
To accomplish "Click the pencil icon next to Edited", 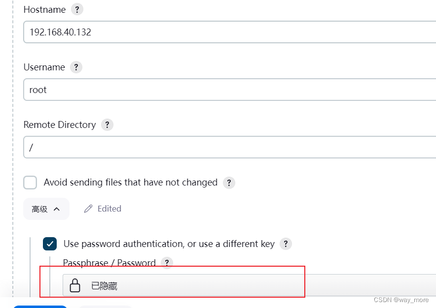I will 88,209.
